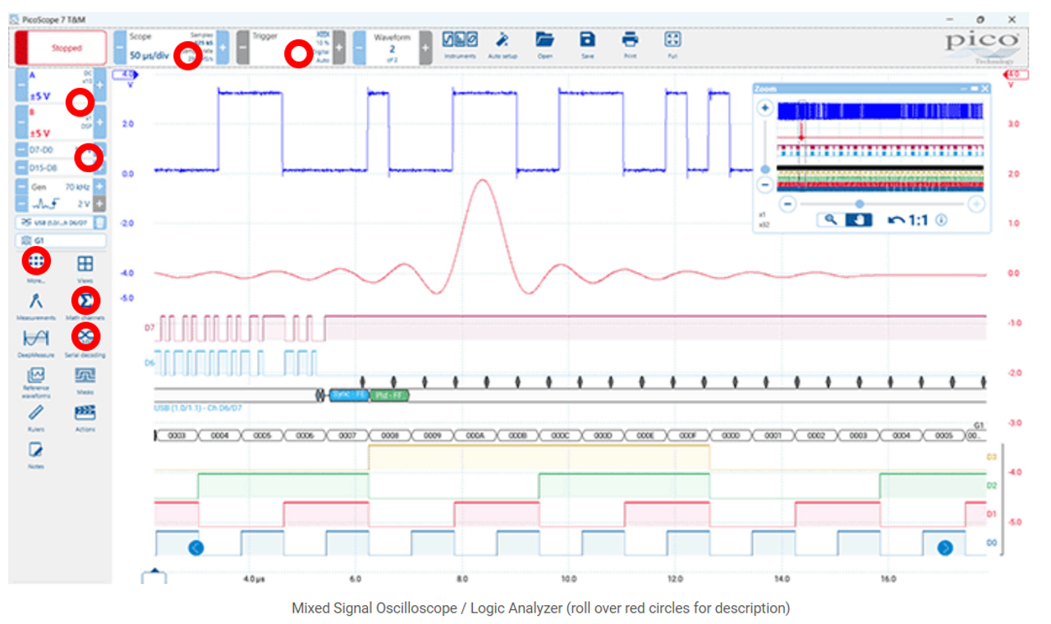Viewport: 1051px width, 624px height.
Task: Increase the Scope timebase with plus button
Action: (x=223, y=48)
